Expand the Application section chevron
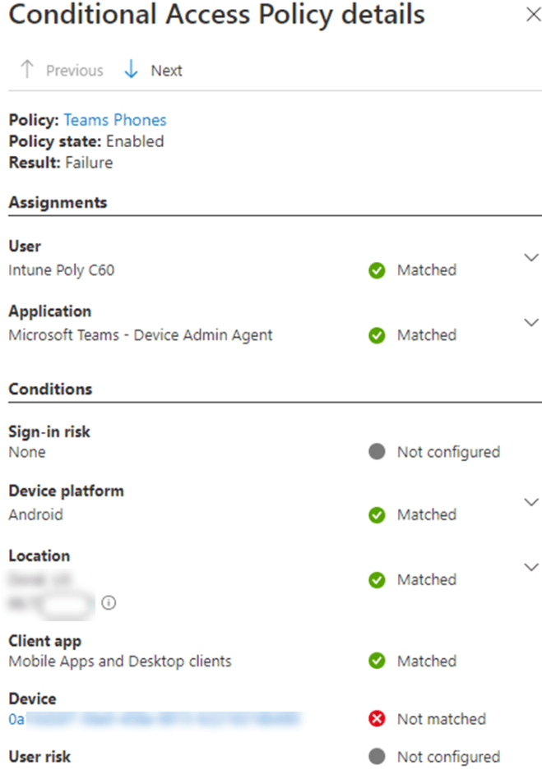 (531, 322)
